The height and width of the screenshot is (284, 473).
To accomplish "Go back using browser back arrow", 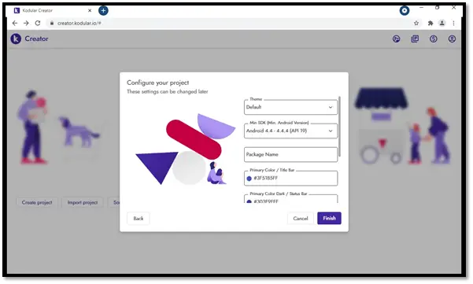I will (x=15, y=23).
